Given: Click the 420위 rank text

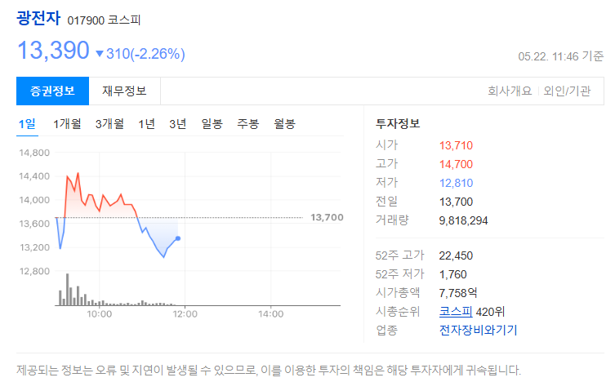Looking at the screenshot, I should pyautogui.click(x=490, y=312).
